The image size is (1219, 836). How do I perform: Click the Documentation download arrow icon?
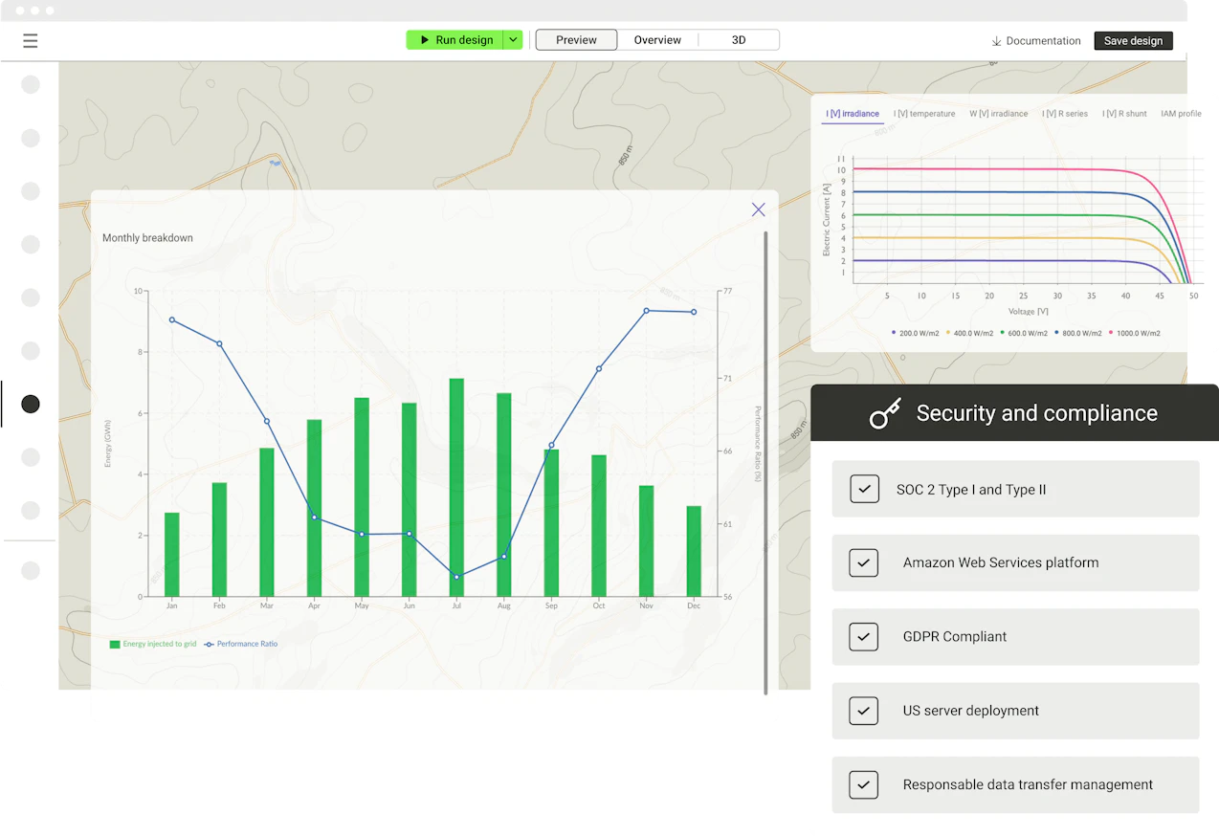point(996,41)
